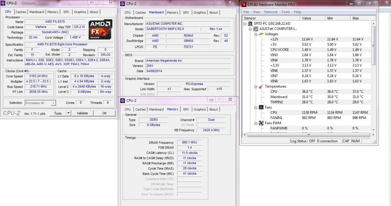Viewport: 391px width, 206px height.
Task: Open the Tools dropdown arrow in CPU-Z
Action: click(x=68, y=113)
